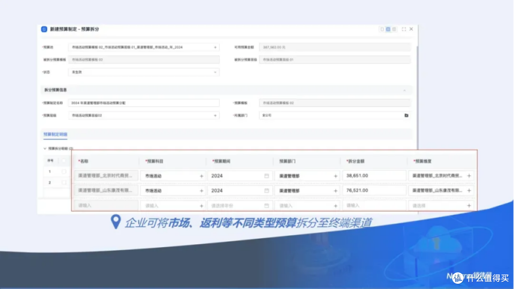Select the three-column layout icon in title bar
The image size is (514, 289).
395,29
